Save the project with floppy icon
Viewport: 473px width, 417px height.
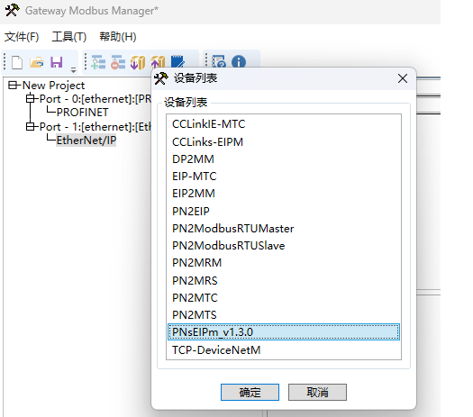click(57, 62)
